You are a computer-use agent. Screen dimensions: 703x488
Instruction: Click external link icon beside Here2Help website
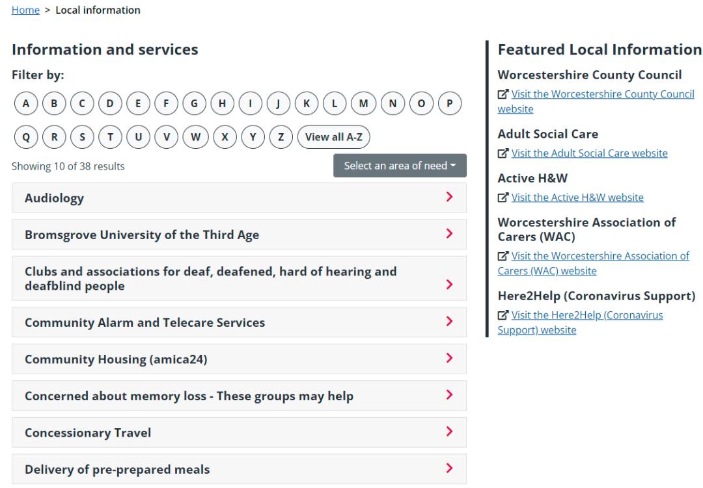click(503, 315)
